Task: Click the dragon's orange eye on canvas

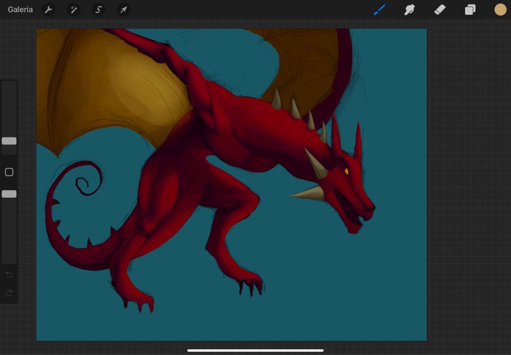Action: [346, 171]
